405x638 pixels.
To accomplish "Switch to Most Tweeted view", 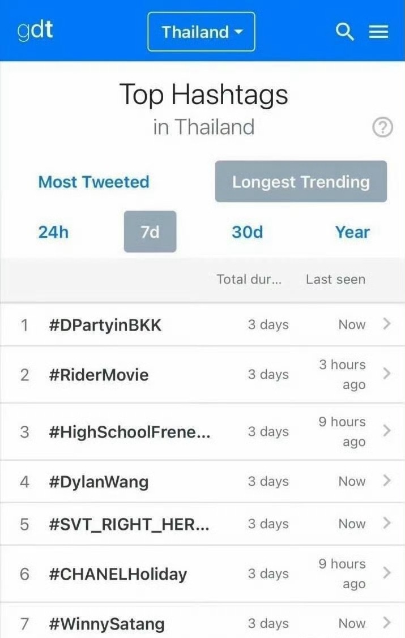I will pyautogui.click(x=94, y=182).
